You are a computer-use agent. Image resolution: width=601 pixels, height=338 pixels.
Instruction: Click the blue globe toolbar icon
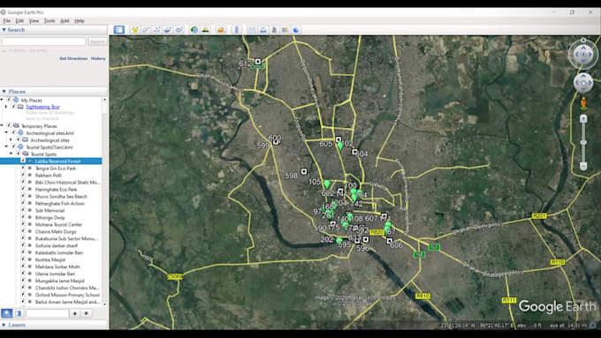pyautogui.click(x=296, y=29)
